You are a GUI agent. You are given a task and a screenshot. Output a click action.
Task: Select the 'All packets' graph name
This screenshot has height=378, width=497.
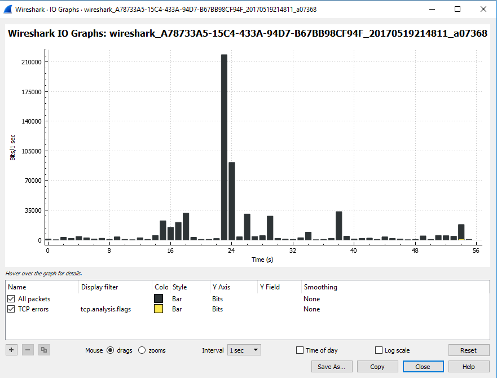(x=34, y=298)
